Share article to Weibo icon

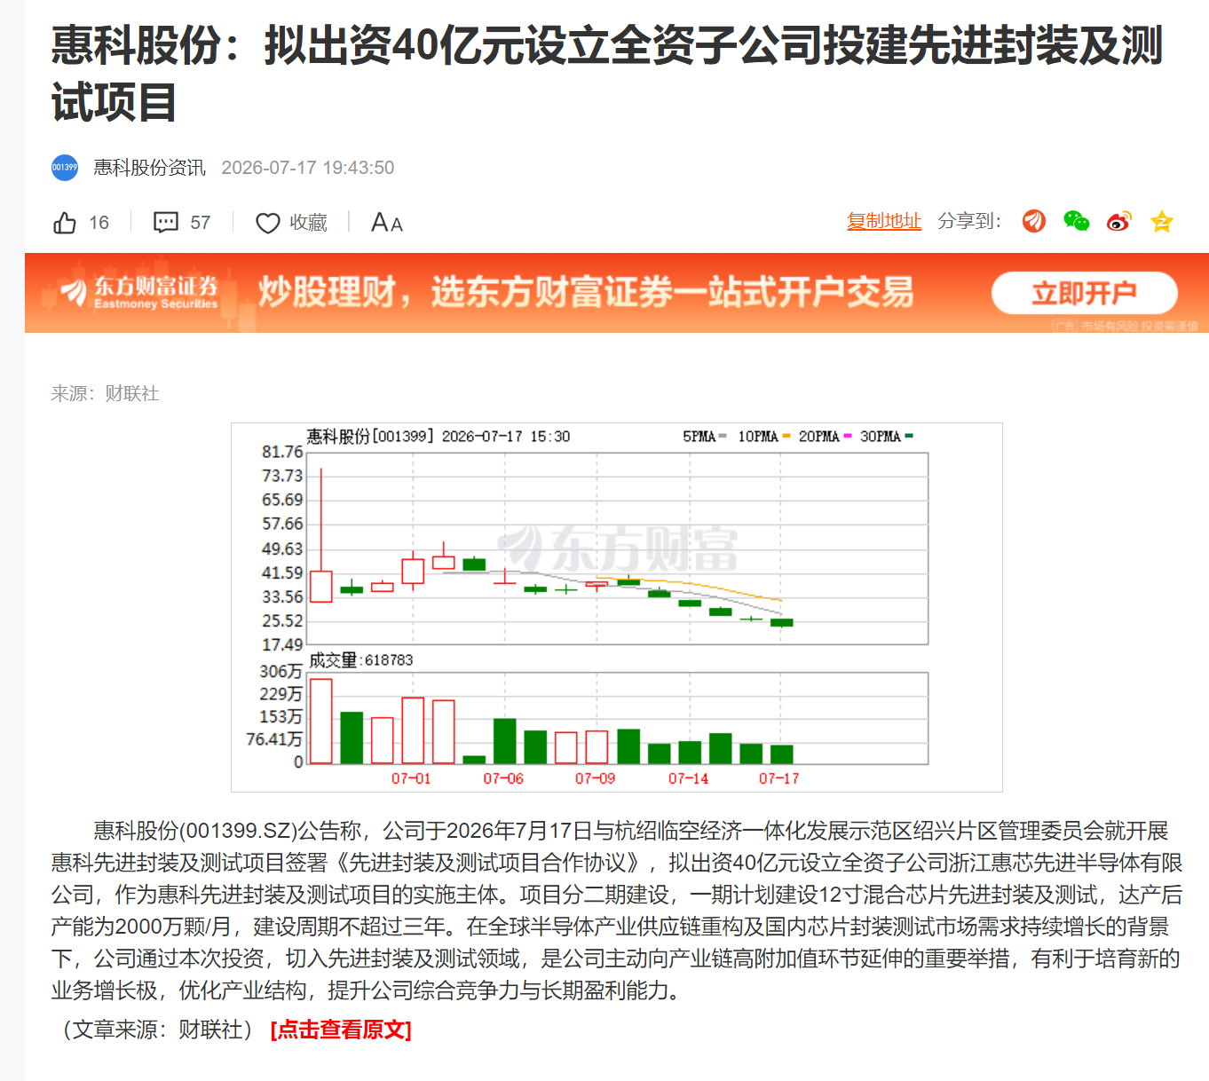[x=1119, y=221]
